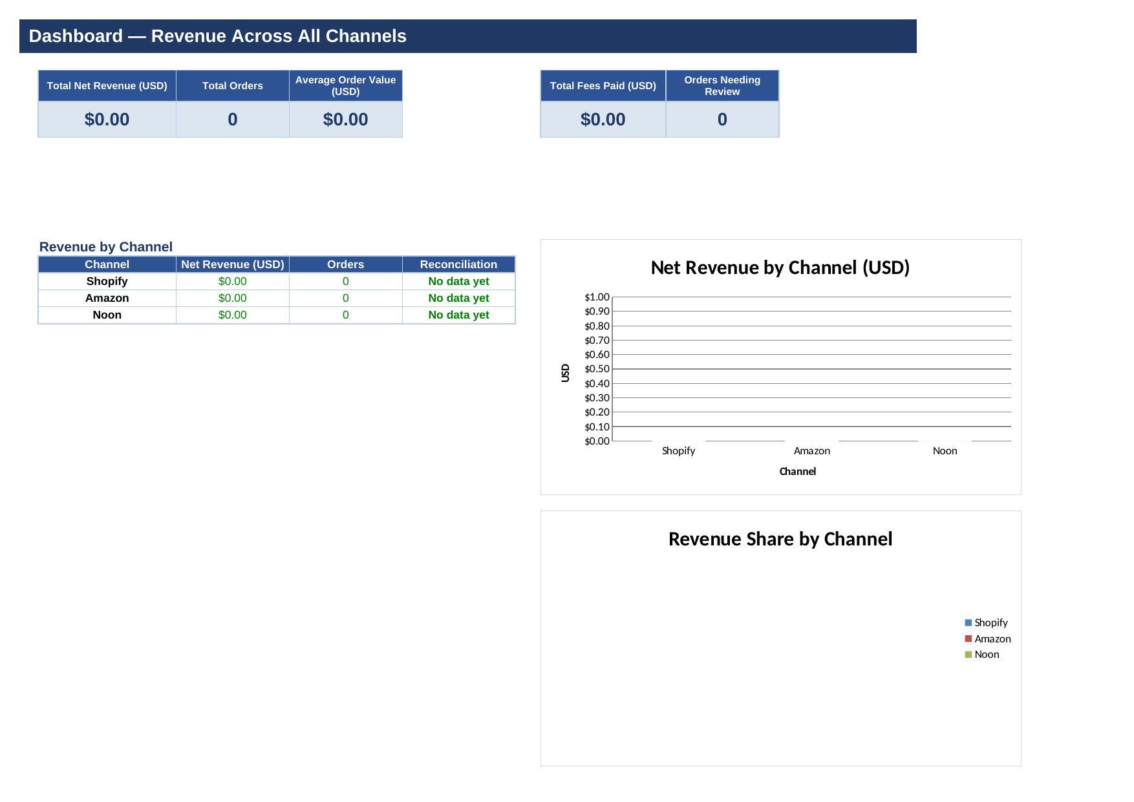
Task: Click the Amazon row name in table
Action: pyautogui.click(x=107, y=298)
